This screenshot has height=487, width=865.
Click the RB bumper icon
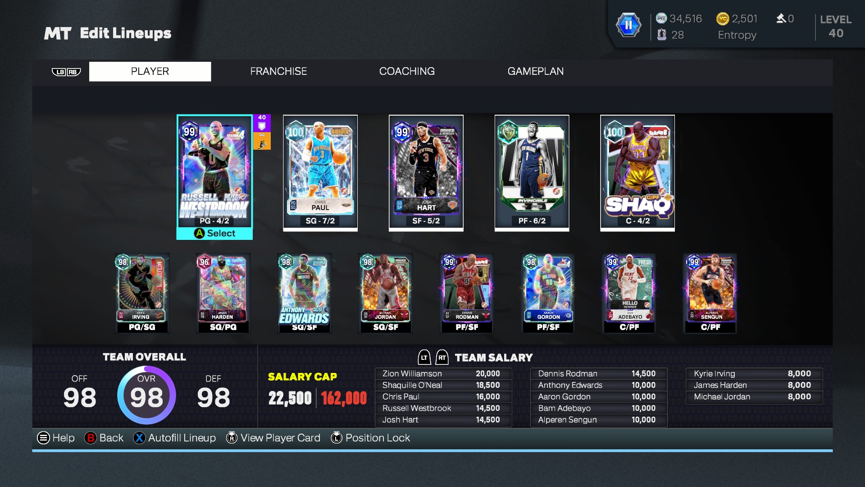(x=74, y=72)
